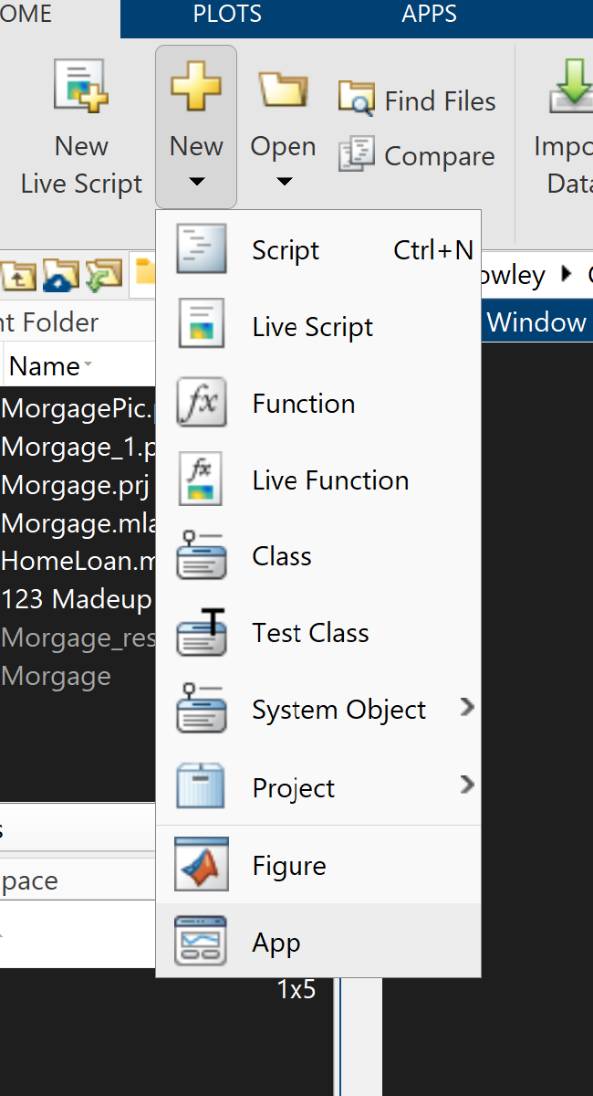Expand the System Object submenu arrow

click(467, 707)
